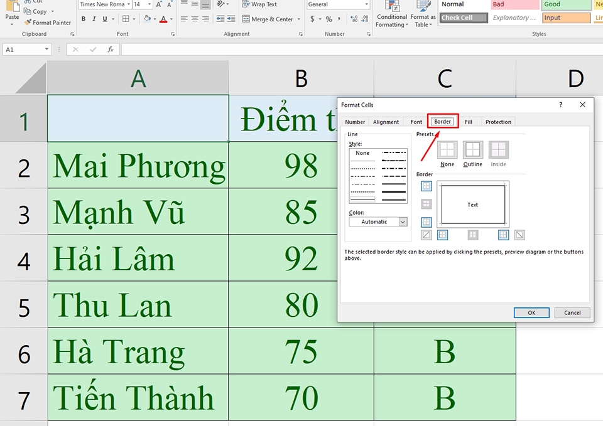The image size is (603, 426).
Task: Click the Decrease Indent icon
Action: tap(220, 18)
